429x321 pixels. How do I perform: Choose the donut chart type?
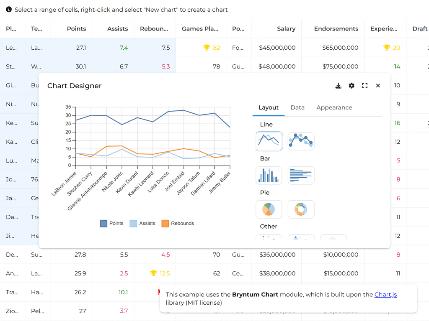301,209
